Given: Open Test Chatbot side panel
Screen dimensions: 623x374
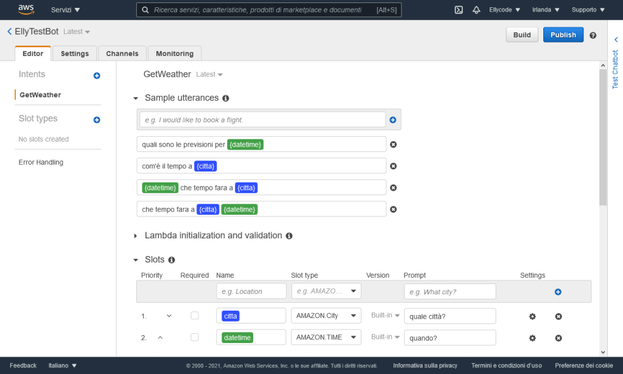Looking at the screenshot, I should (x=615, y=69).
